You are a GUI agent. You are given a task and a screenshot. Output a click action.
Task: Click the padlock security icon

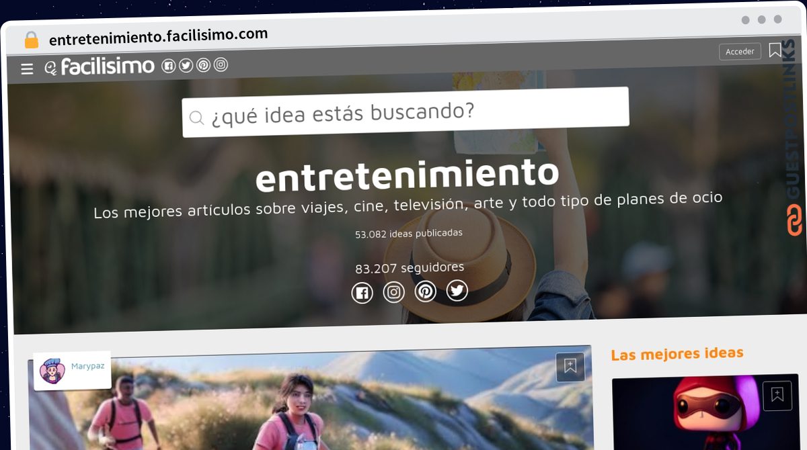pos(32,40)
